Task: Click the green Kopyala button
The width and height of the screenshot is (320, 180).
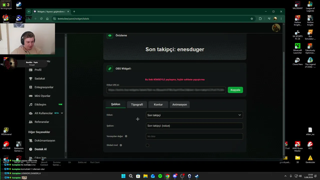Action: coord(235,90)
